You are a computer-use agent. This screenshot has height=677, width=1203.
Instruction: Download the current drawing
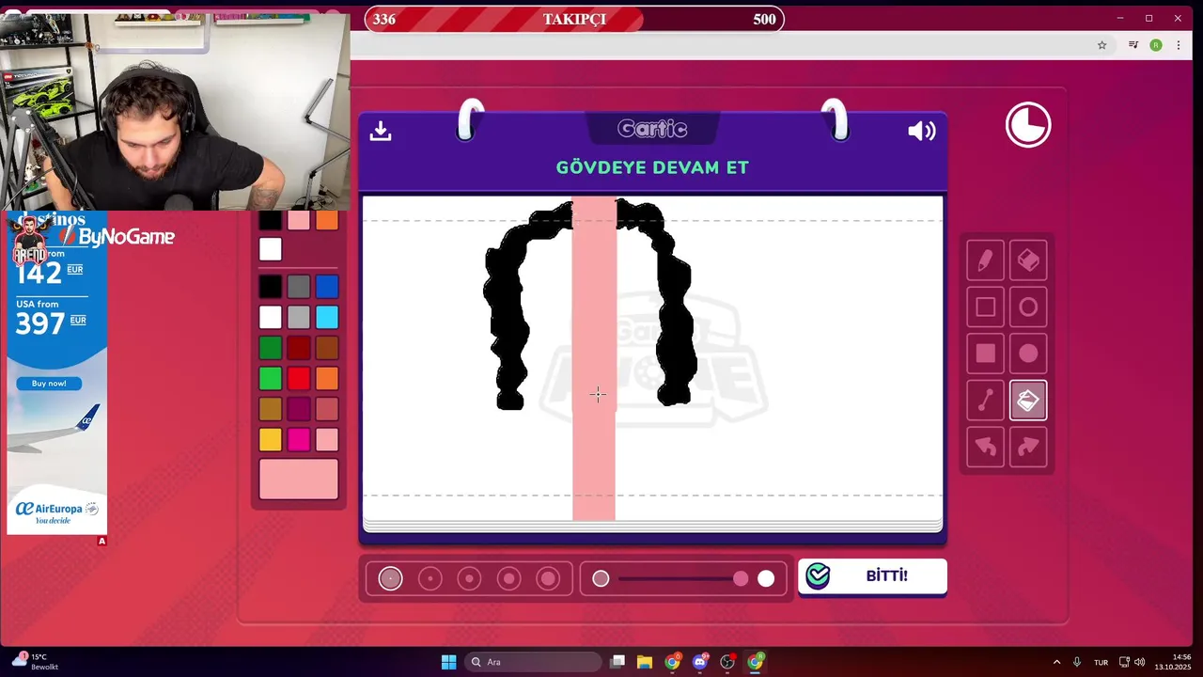point(381,131)
